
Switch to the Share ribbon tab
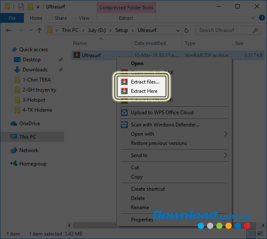(60, 18)
